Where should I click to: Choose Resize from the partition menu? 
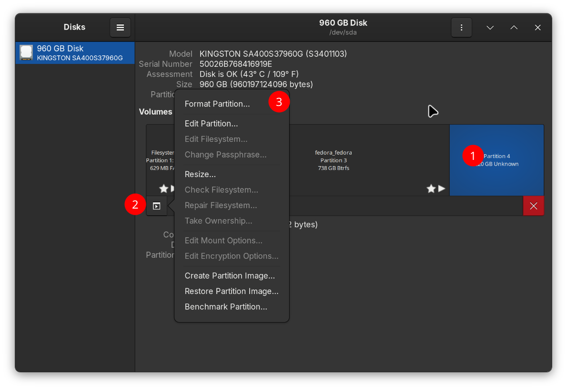click(x=200, y=174)
